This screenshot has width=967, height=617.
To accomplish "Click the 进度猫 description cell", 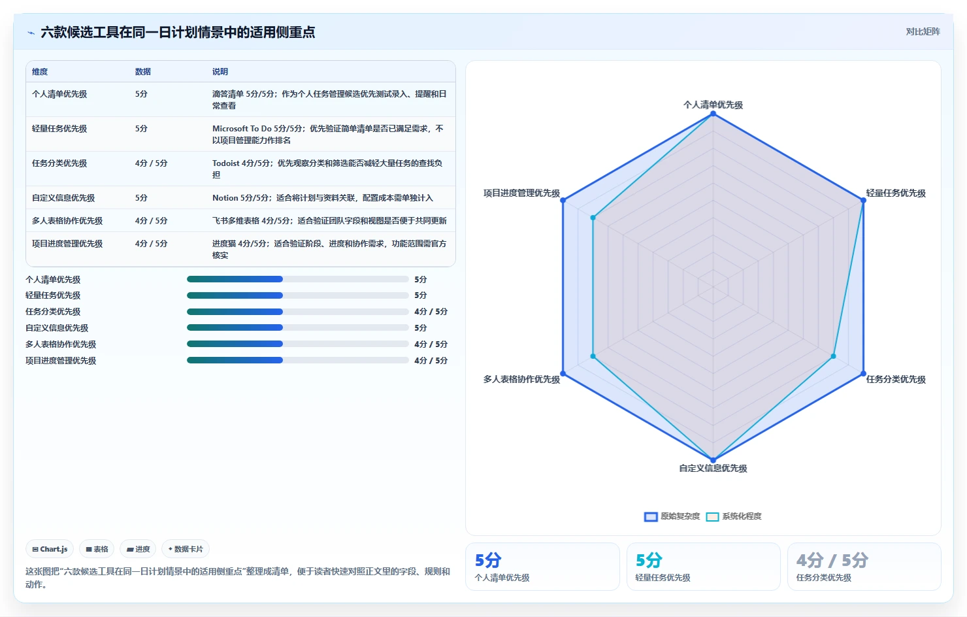I will (329, 249).
